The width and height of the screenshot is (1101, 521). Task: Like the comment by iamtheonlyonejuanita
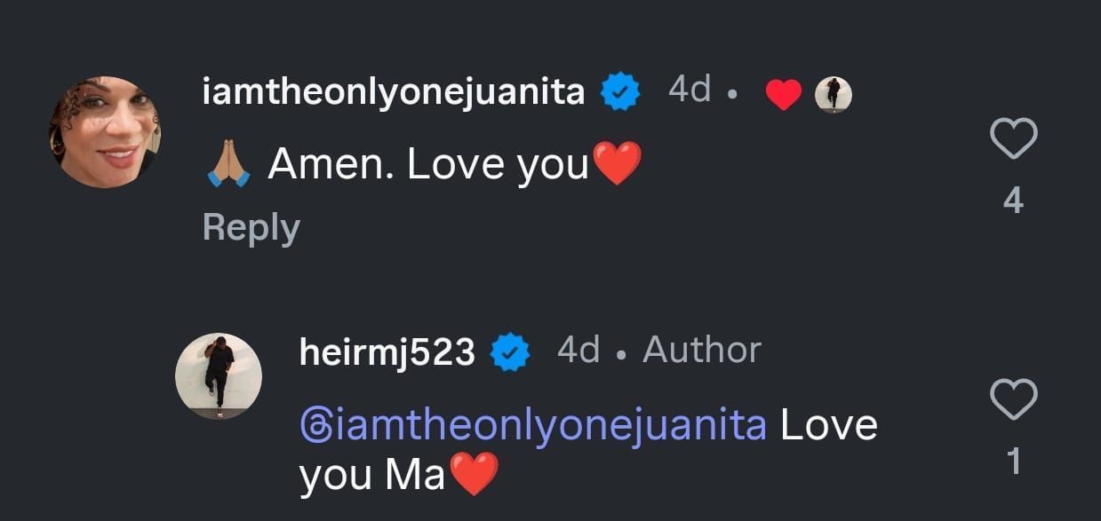pos(1013,139)
